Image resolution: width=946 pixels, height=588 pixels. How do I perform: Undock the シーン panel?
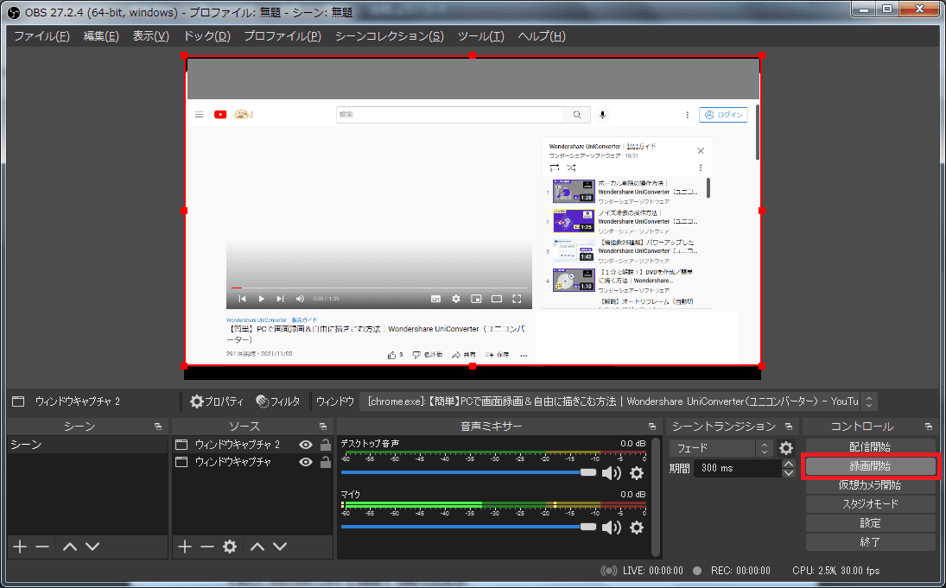[x=158, y=427]
